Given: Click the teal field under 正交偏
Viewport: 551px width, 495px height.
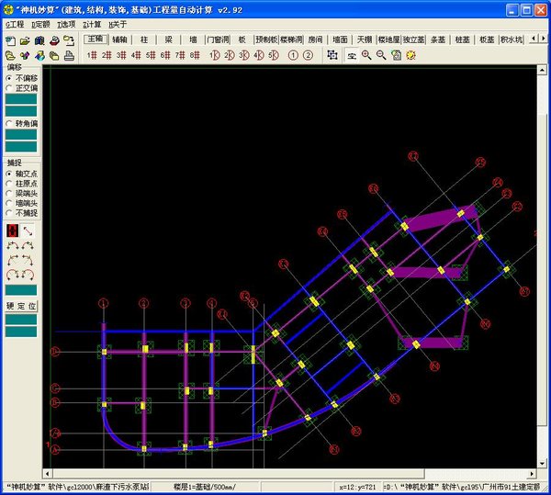Looking at the screenshot, I should click(x=21, y=100).
